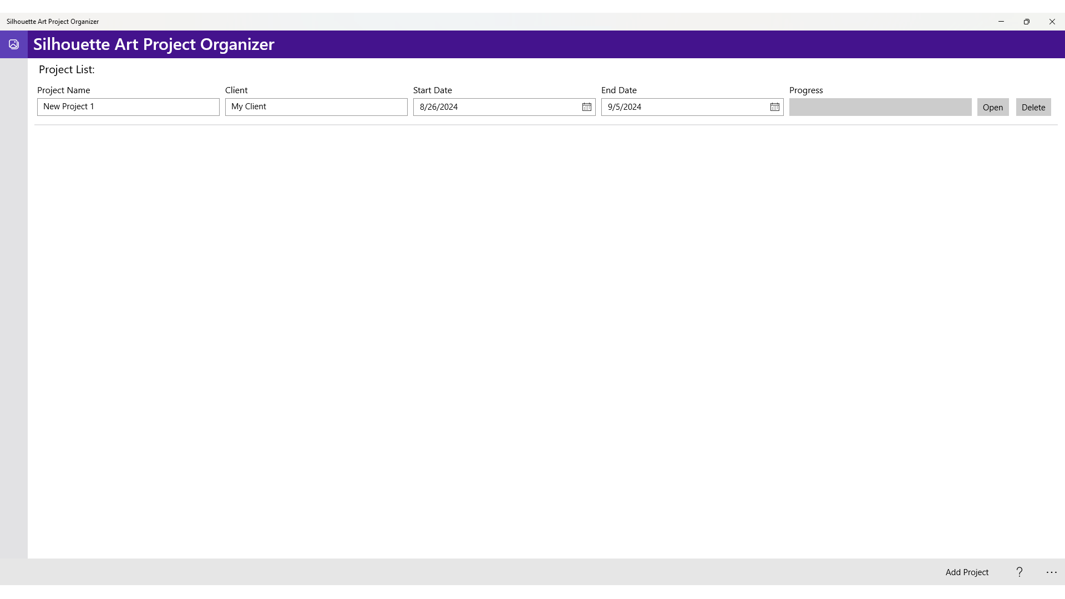This screenshot has height=599, width=1065.
Task: Close the Silhouette Art Project Organizer window
Action: point(1052,22)
